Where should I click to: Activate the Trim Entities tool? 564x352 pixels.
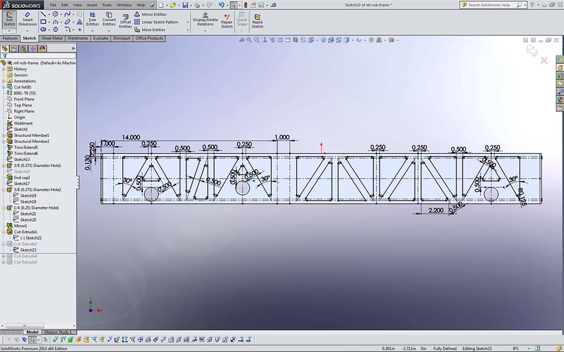[x=93, y=19]
